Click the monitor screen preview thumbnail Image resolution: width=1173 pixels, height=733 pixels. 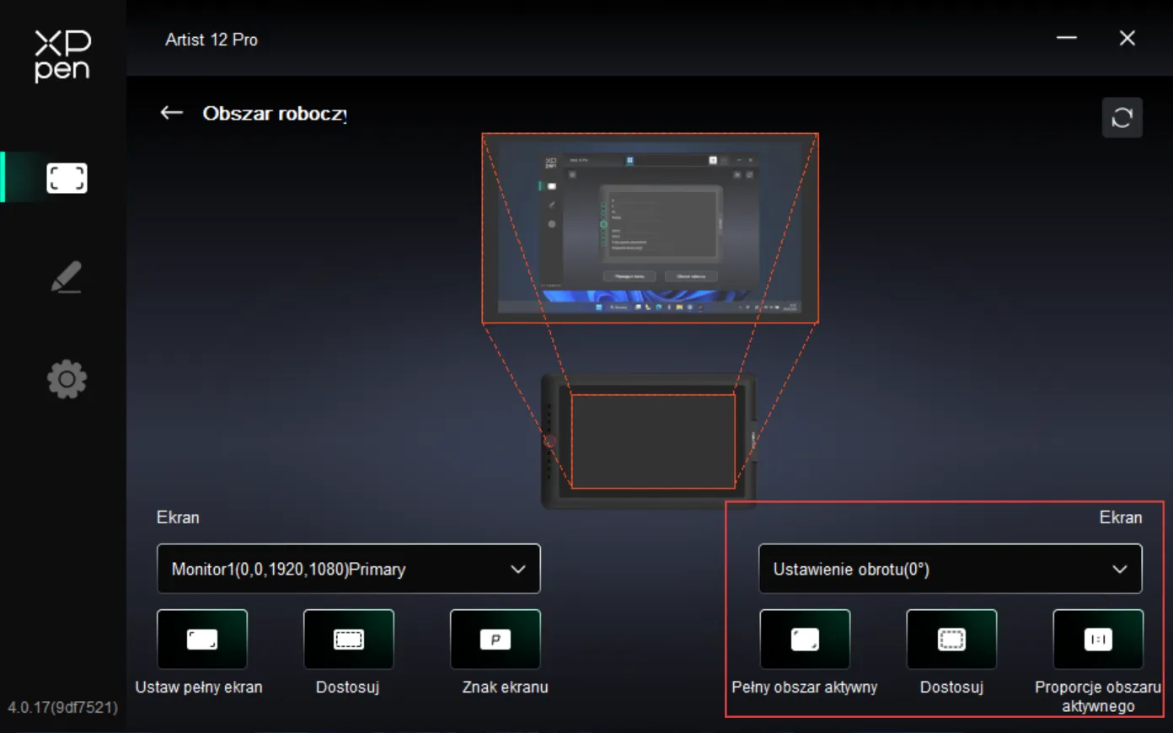[650, 228]
